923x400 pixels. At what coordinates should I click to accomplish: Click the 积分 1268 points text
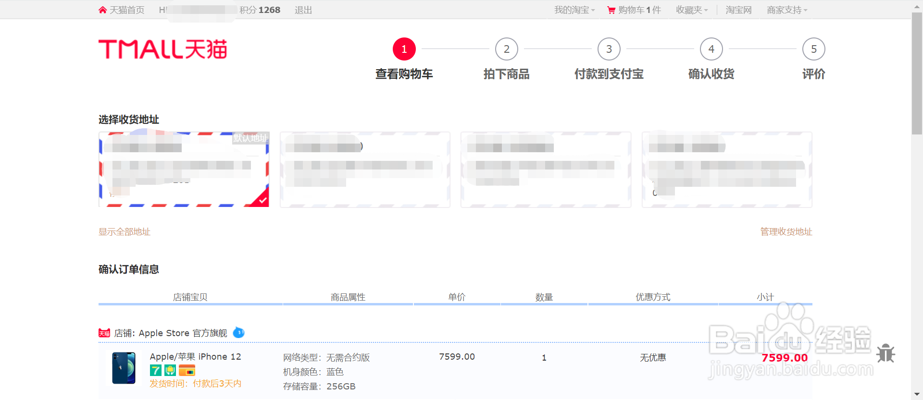click(260, 10)
